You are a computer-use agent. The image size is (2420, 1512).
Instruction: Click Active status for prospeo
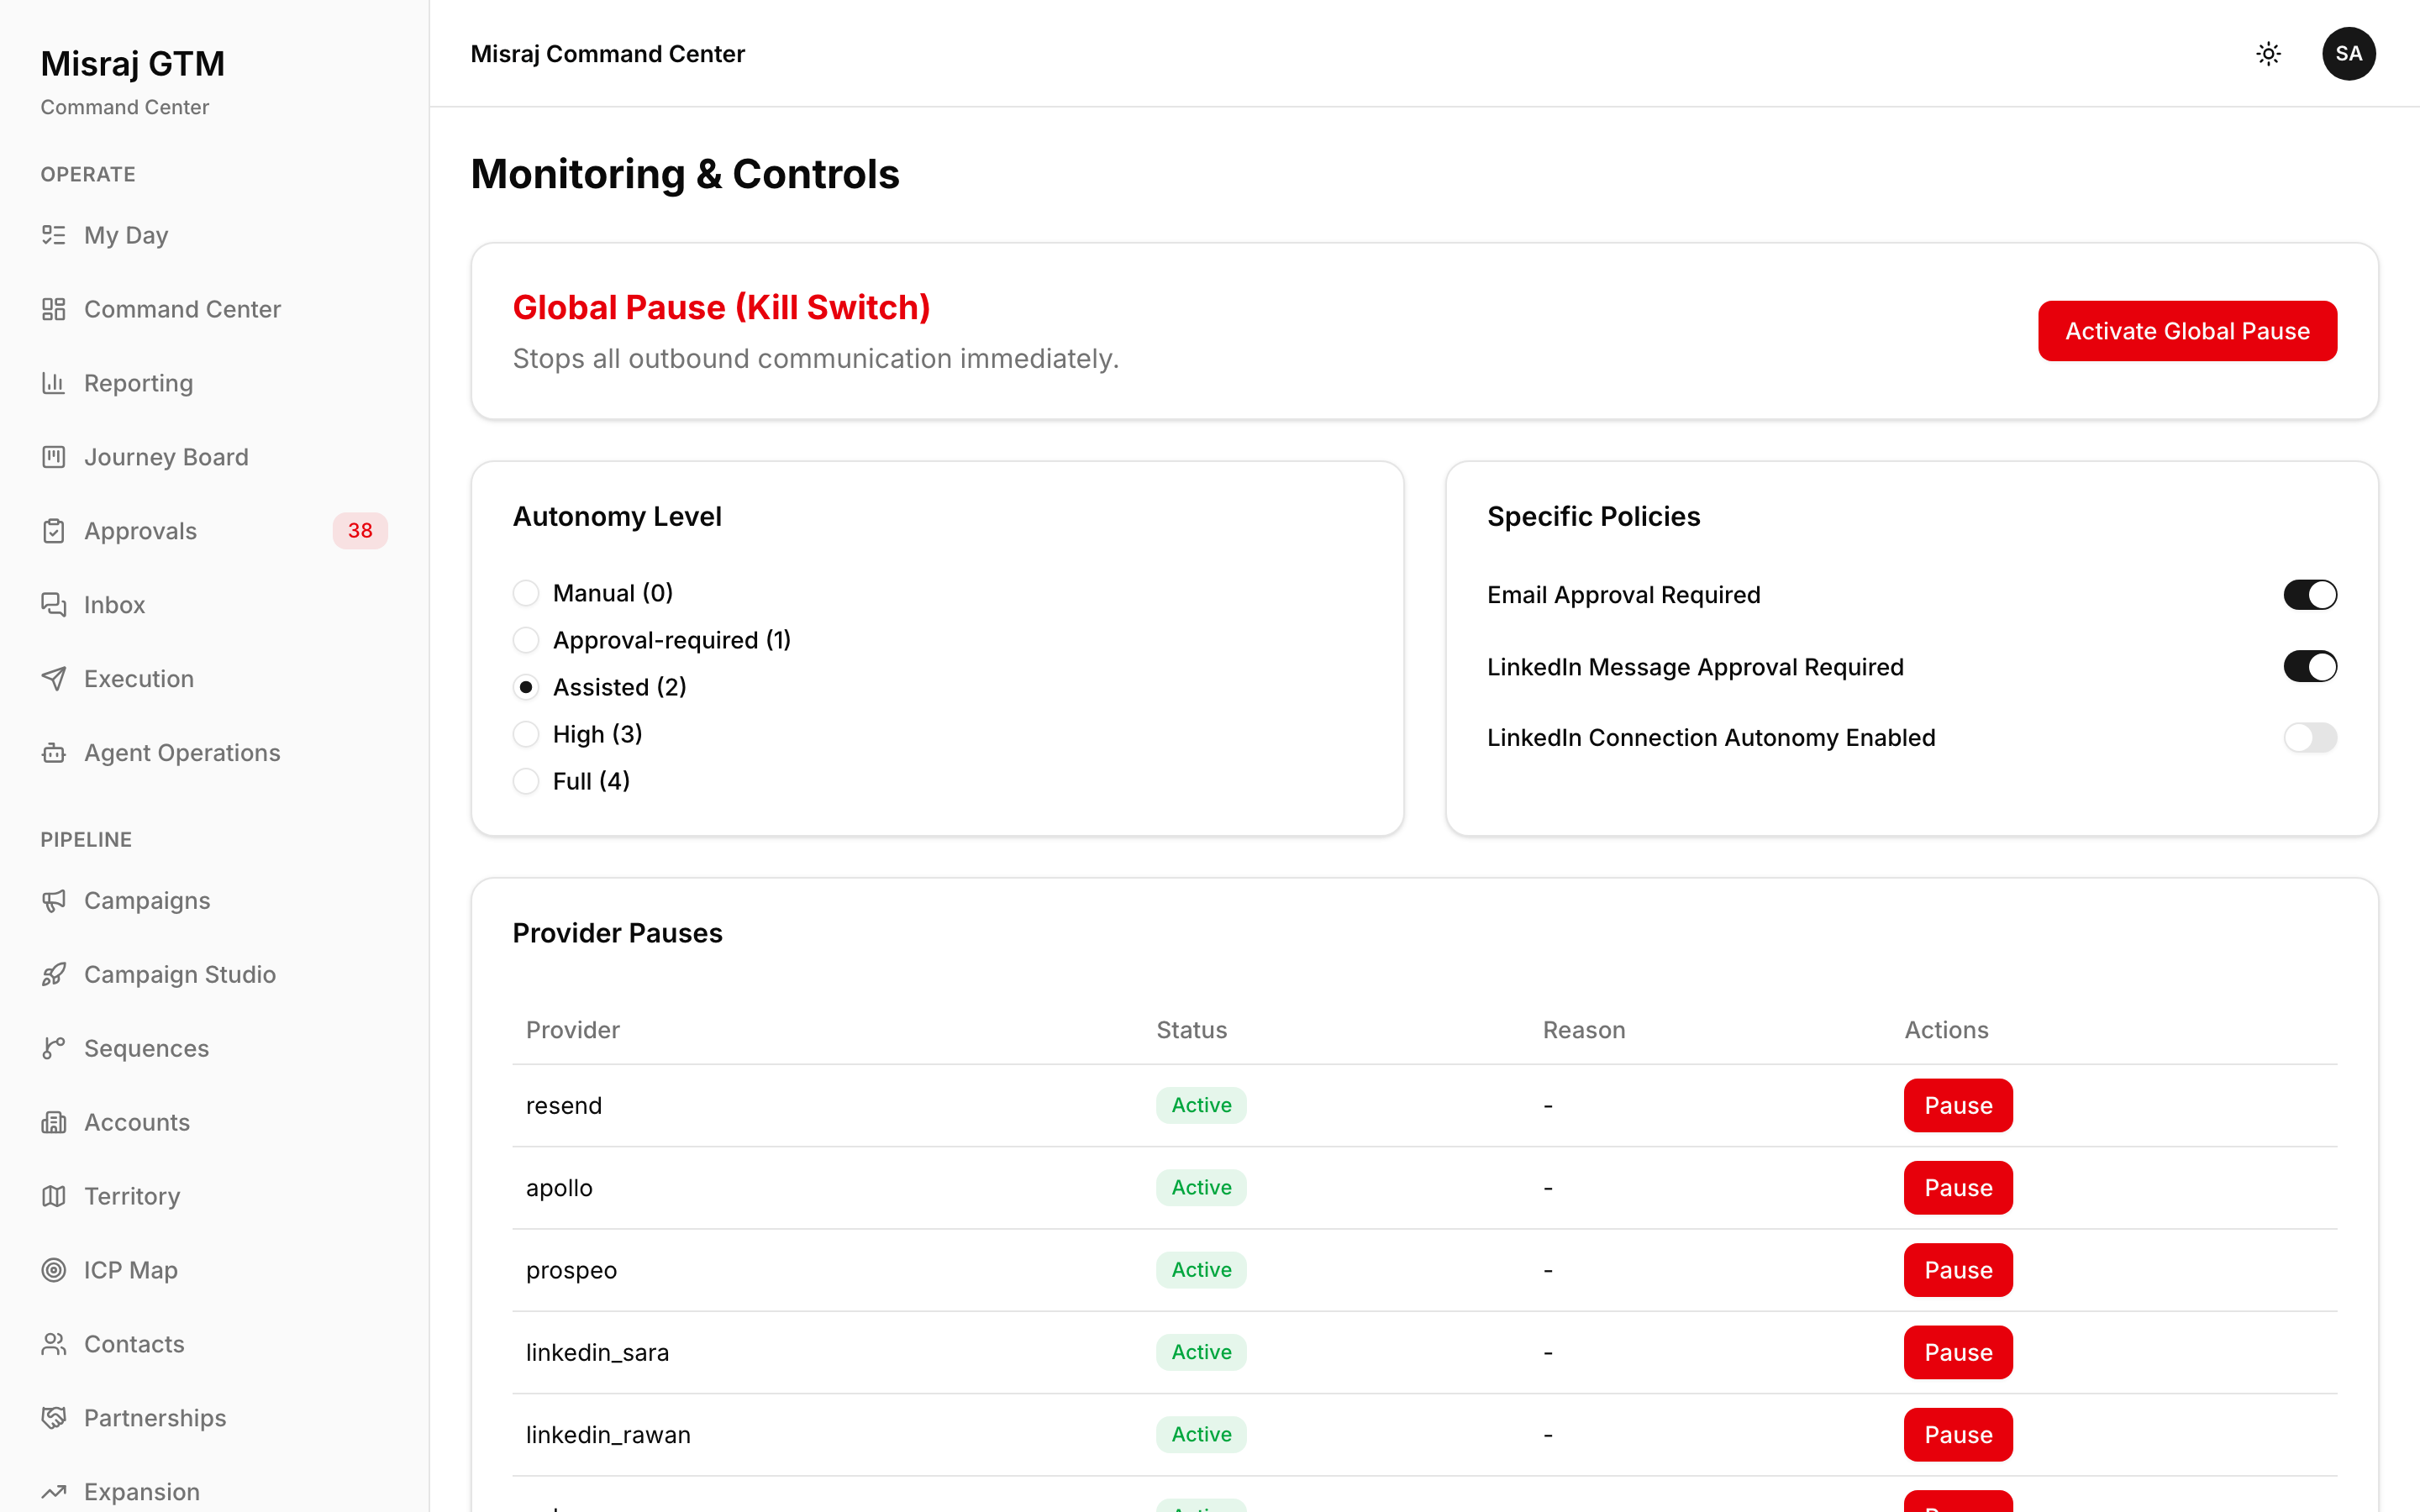[1201, 1270]
